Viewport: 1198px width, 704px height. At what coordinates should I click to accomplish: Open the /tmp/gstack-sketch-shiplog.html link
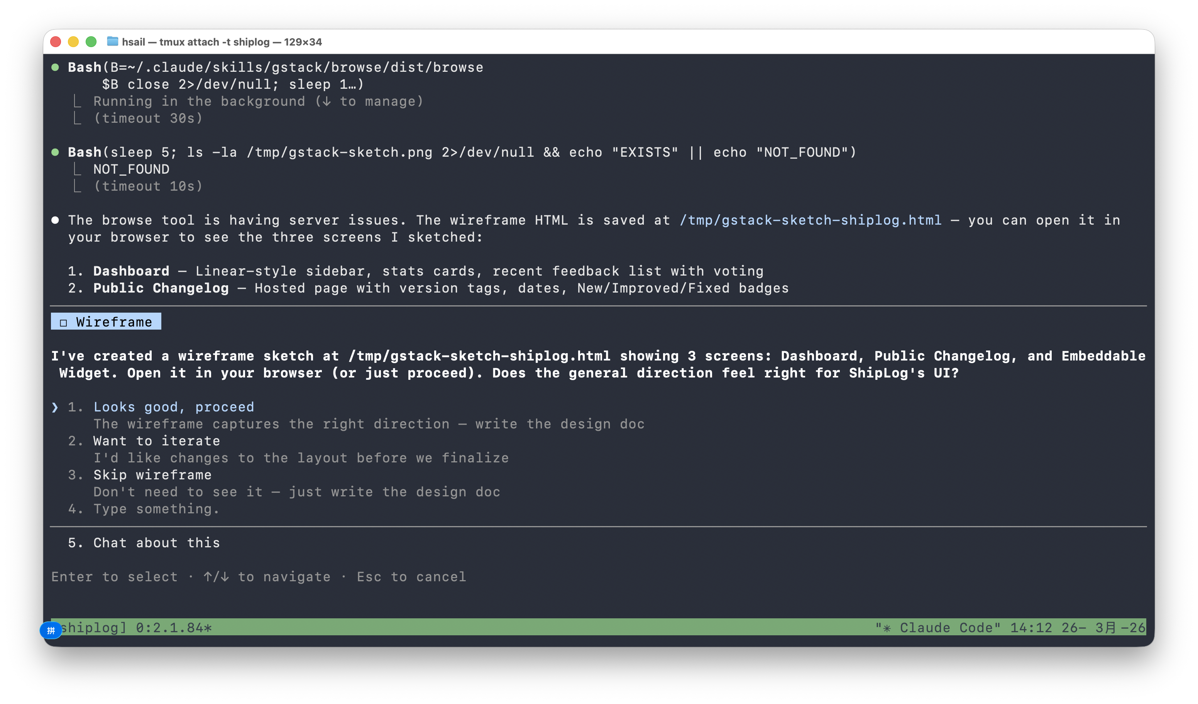(x=810, y=220)
